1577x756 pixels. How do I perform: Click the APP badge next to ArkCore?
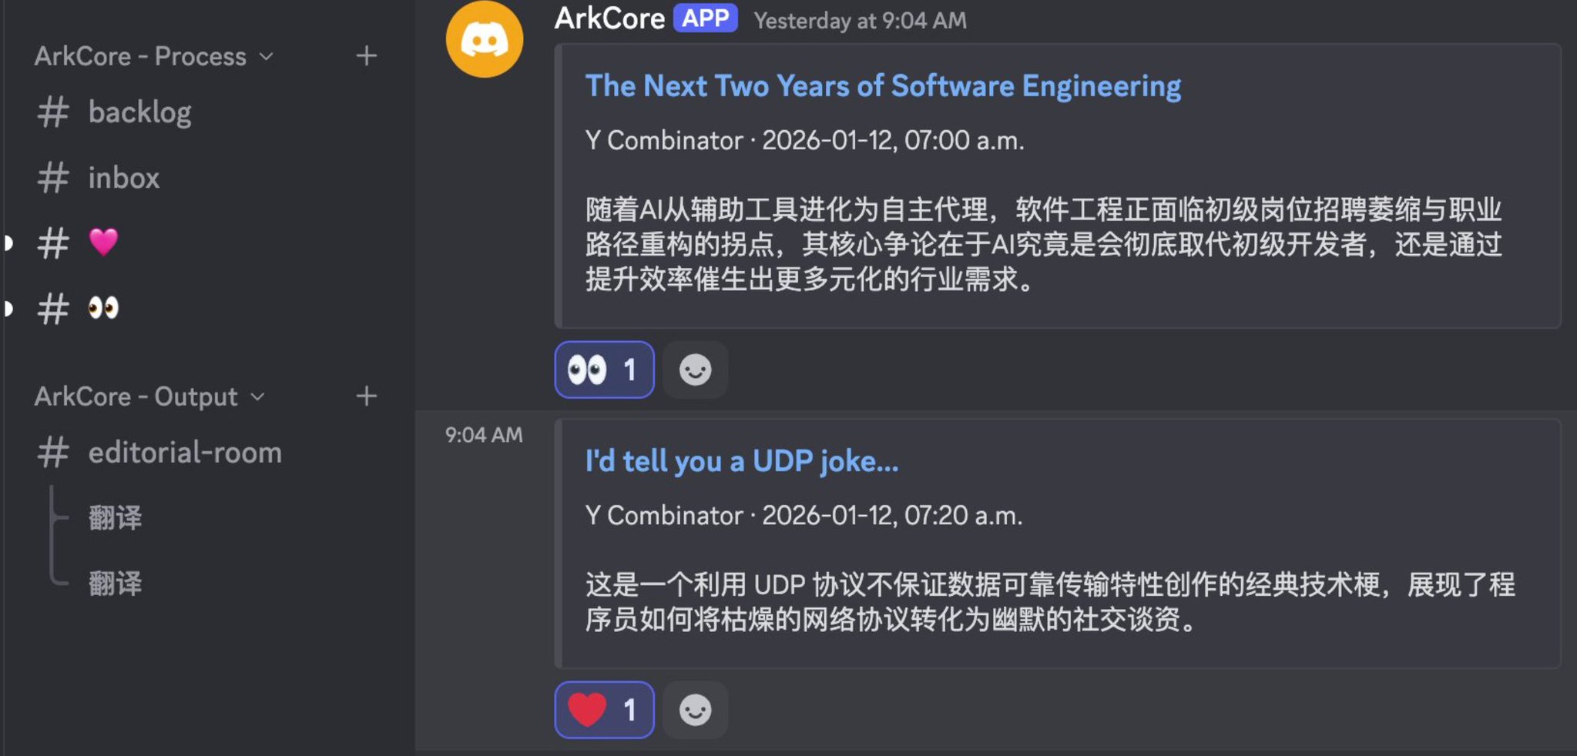click(705, 18)
